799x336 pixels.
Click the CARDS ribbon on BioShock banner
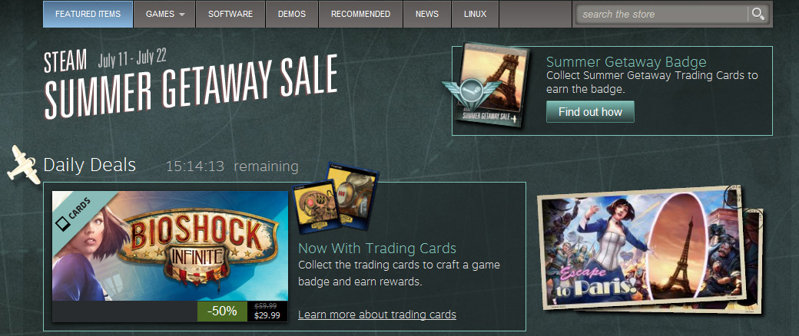75,213
